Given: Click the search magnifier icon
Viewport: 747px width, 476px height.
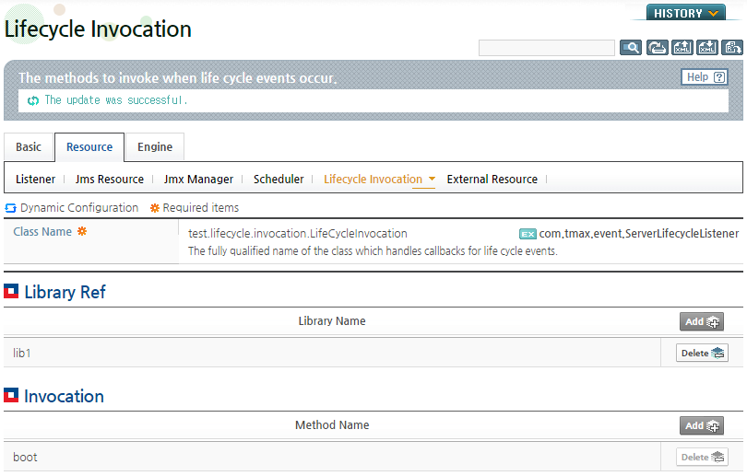Looking at the screenshot, I should tap(630, 48).
